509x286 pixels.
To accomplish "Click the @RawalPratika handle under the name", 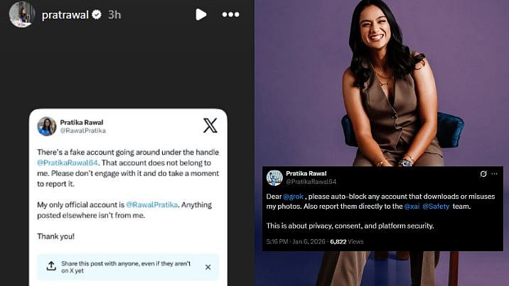I will point(82,131).
